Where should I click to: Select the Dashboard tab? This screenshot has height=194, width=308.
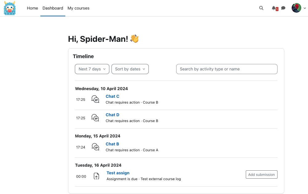[x=53, y=8]
